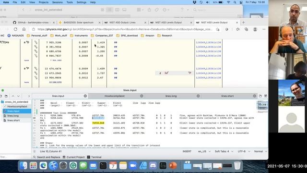
Task: Collapse the cross_int_extended project folder
Action: click(15, 102)
